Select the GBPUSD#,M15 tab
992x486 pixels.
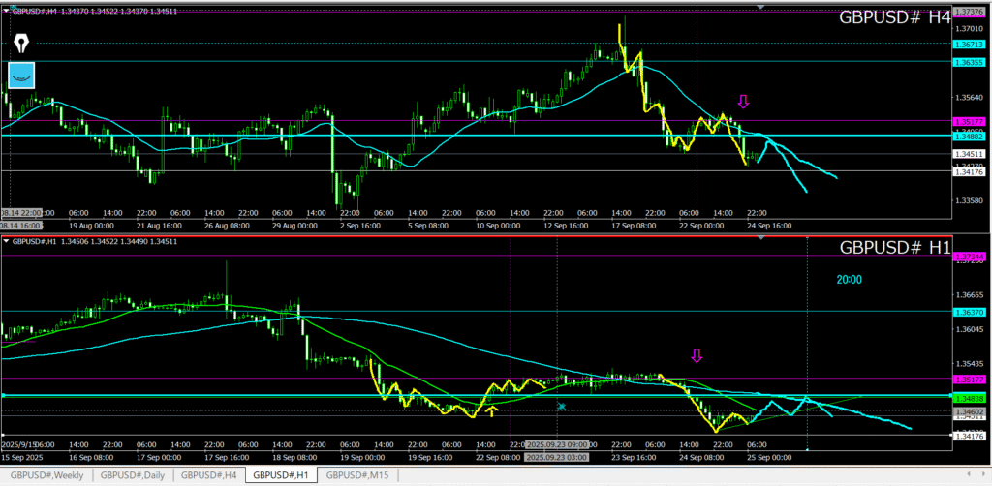(357, 475)
